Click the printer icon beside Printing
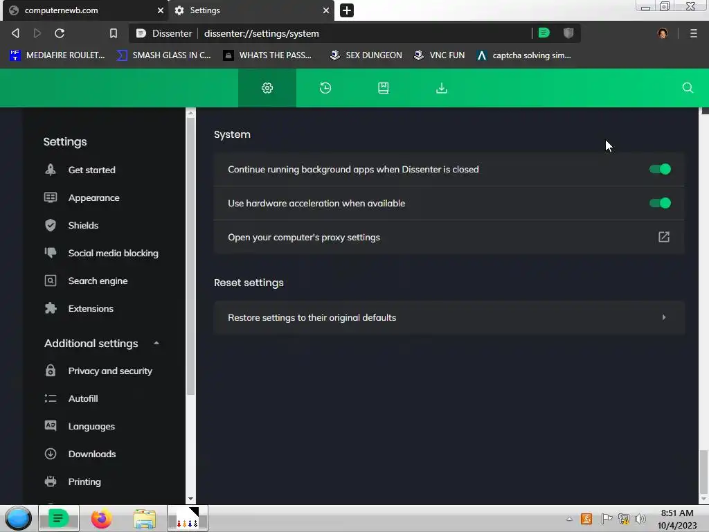Image resolution: width=709 pixels, height=532 pixels. [x=51, y=481]
